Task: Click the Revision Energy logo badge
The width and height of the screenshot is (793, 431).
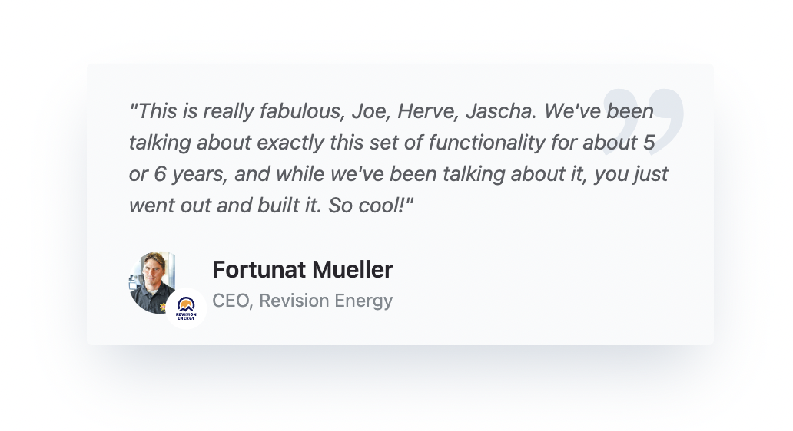Action: point(185,308)
